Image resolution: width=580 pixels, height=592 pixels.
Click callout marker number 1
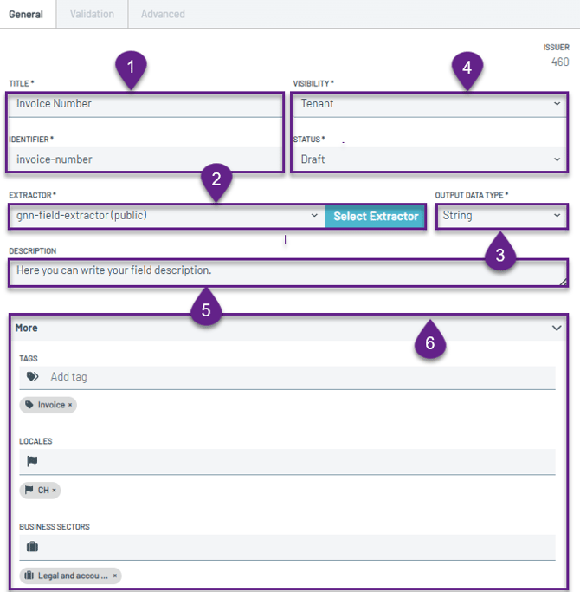tap(131, 67)
